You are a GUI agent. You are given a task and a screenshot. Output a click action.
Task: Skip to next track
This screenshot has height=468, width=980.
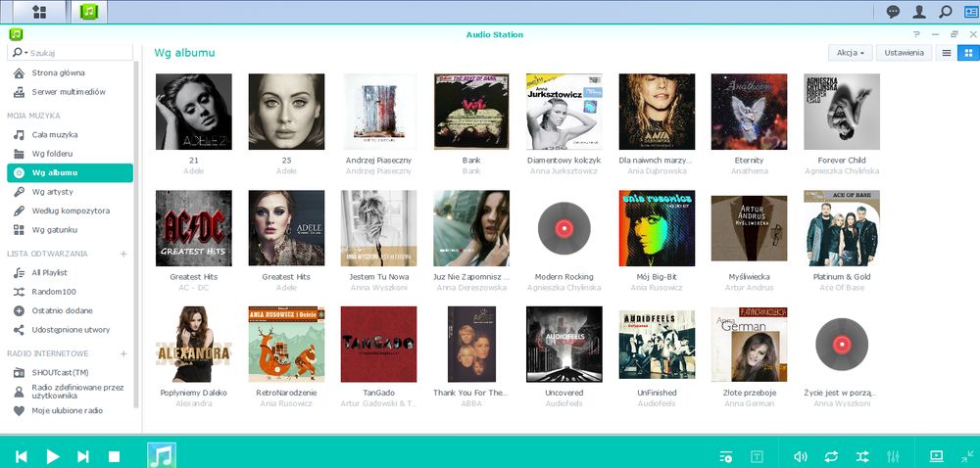point(83,457)
